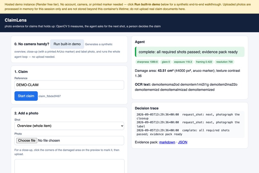This screenshot has width=259, height=173.
Task: Click the 2. Add a photo heading
Action: tap(26, 113)
